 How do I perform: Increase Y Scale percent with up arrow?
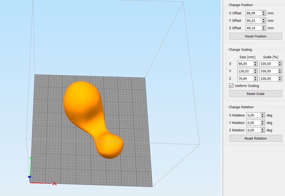[280, 70]
